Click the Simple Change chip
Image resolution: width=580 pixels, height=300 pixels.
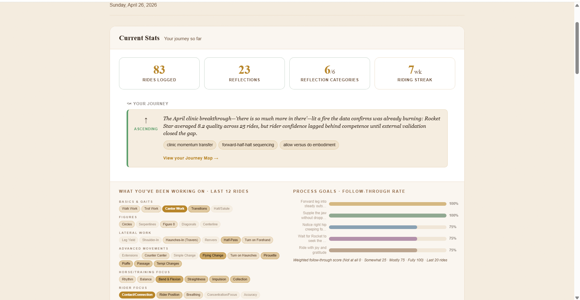coord(185,256)
